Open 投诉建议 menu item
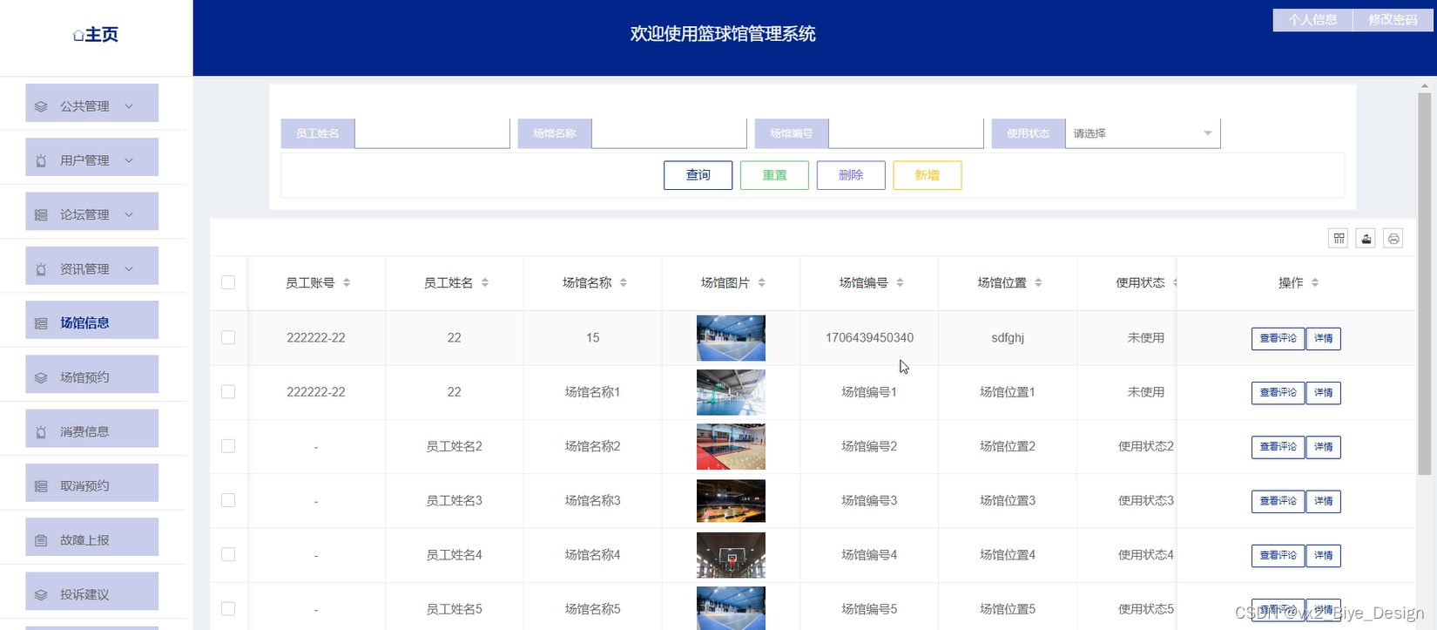Screen dimensions: 1437x630 [92, 591]
